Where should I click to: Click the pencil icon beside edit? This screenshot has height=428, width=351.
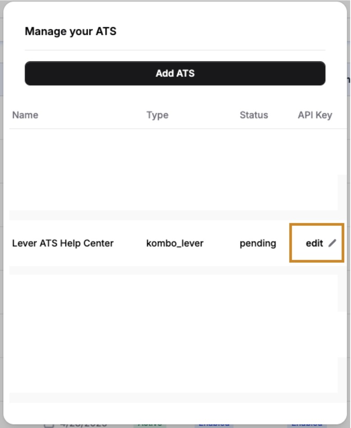tap(332, 243)
